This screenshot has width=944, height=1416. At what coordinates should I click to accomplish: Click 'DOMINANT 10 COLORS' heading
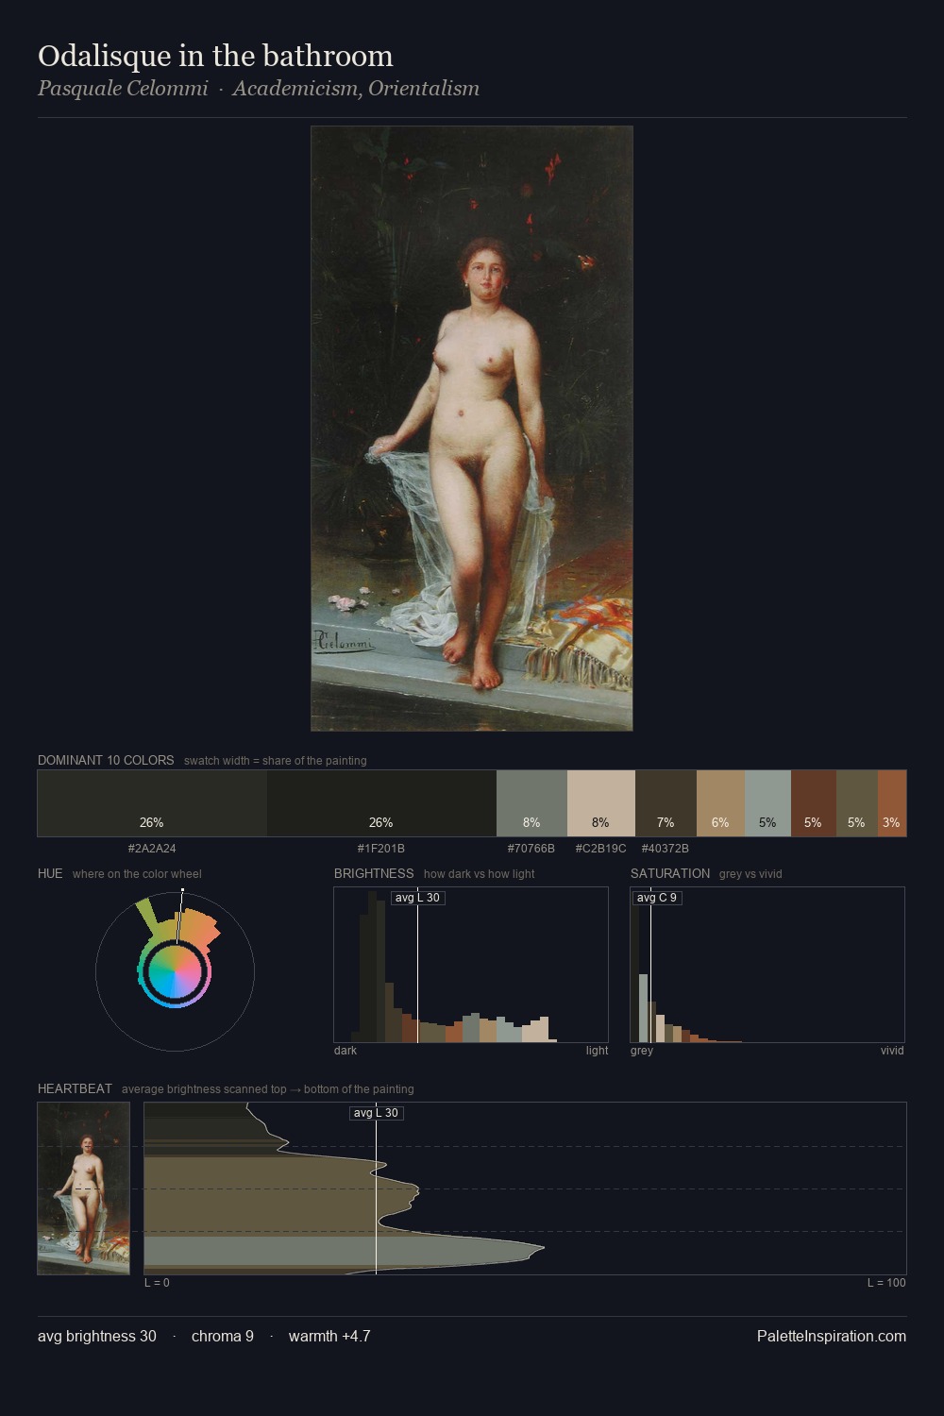(x=106, y=760)
